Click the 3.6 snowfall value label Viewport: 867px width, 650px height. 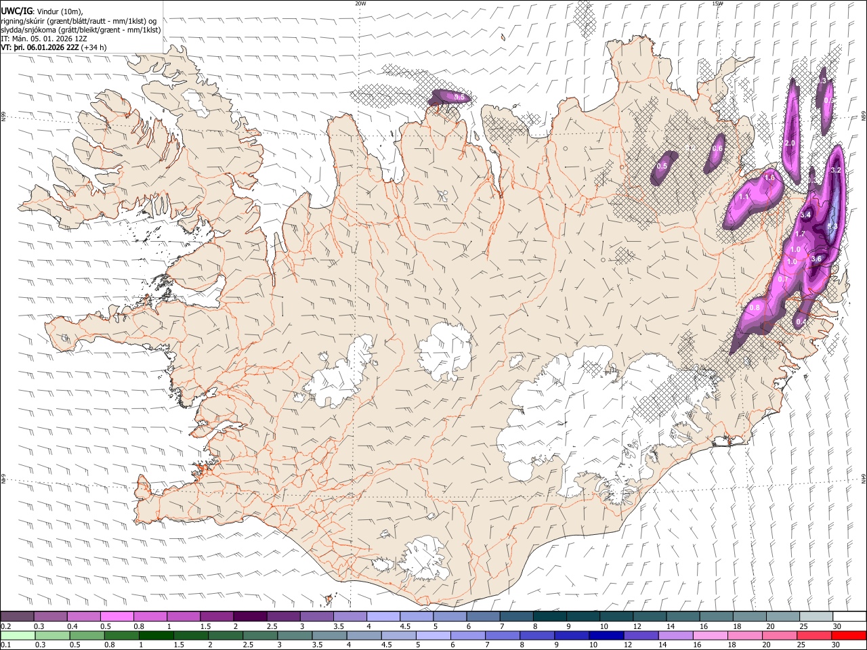[x=816, y=259]
